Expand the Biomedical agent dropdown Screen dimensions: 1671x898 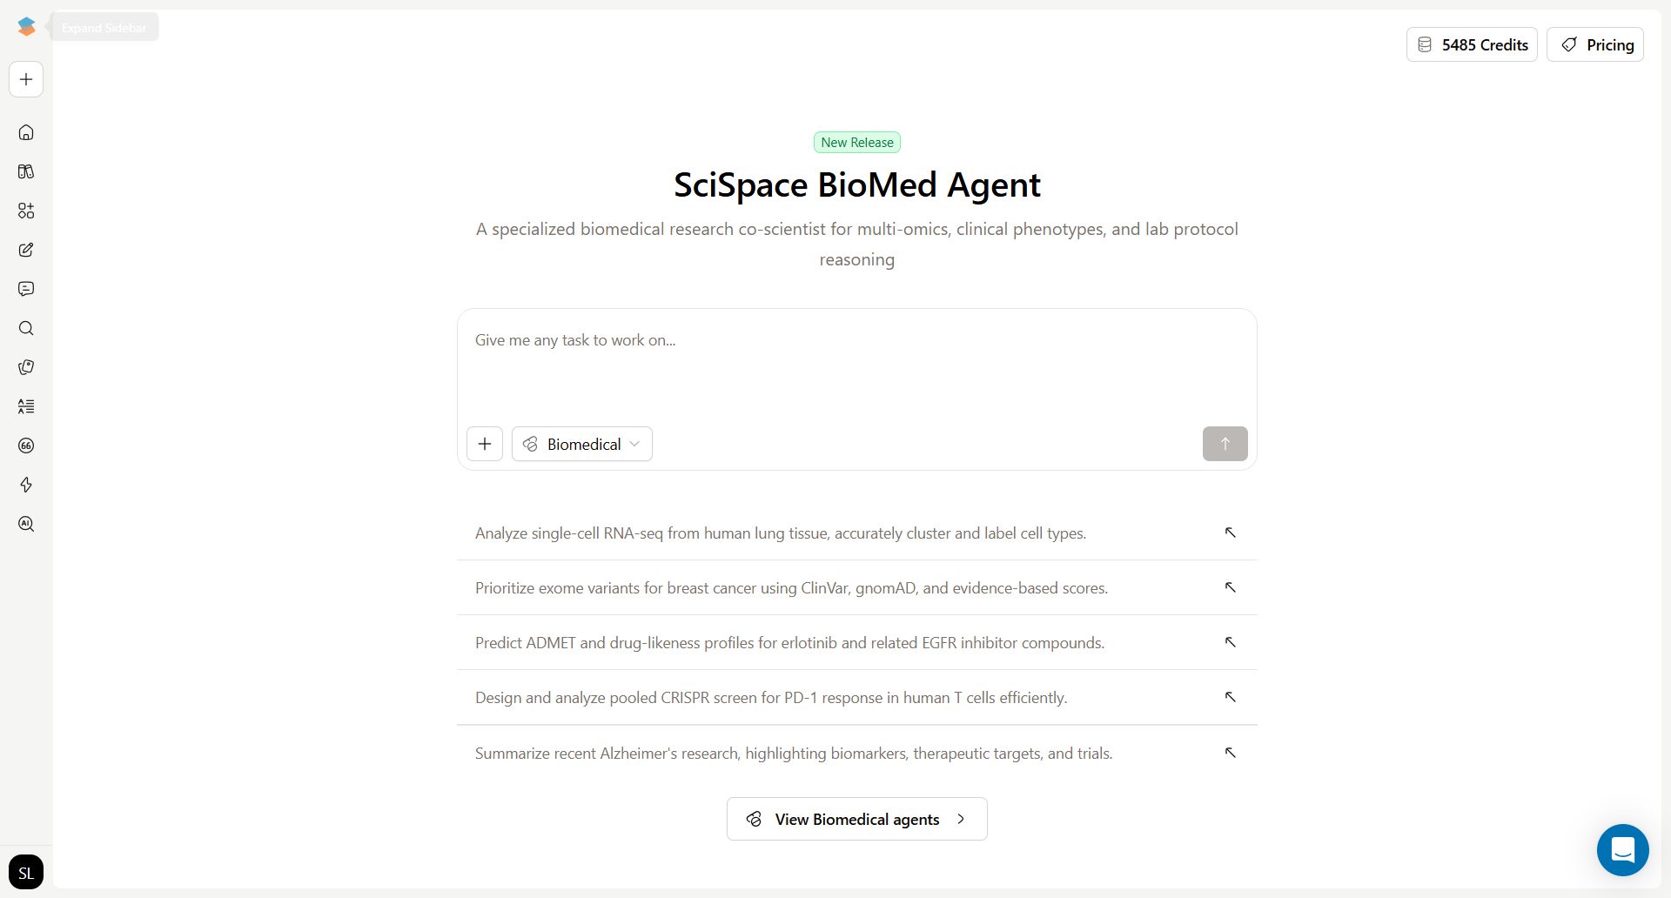582,444
